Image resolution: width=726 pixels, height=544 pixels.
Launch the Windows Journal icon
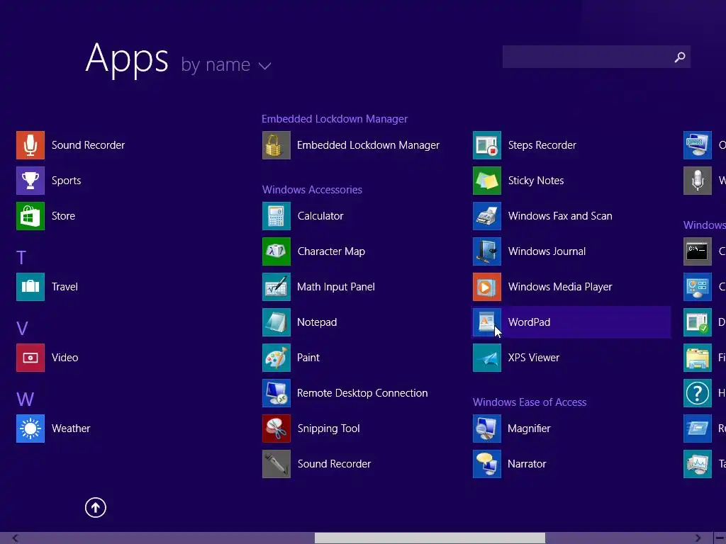click(487, 251)
